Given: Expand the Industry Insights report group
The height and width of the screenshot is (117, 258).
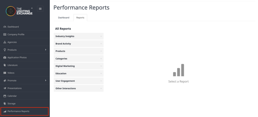Looking at the screenshot, I should [x=79, y=36].
